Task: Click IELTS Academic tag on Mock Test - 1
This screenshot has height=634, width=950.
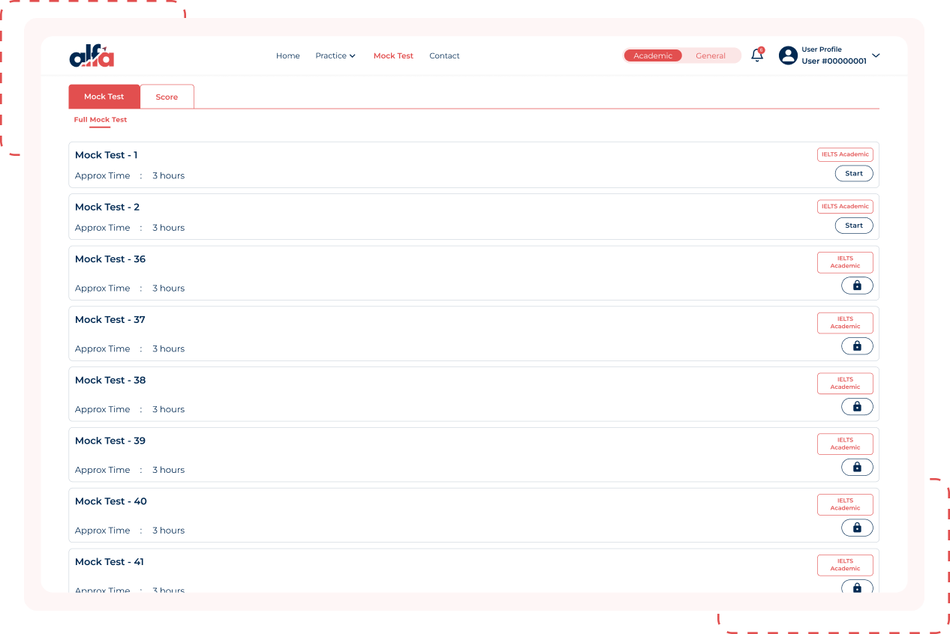Action: point(845,154)
